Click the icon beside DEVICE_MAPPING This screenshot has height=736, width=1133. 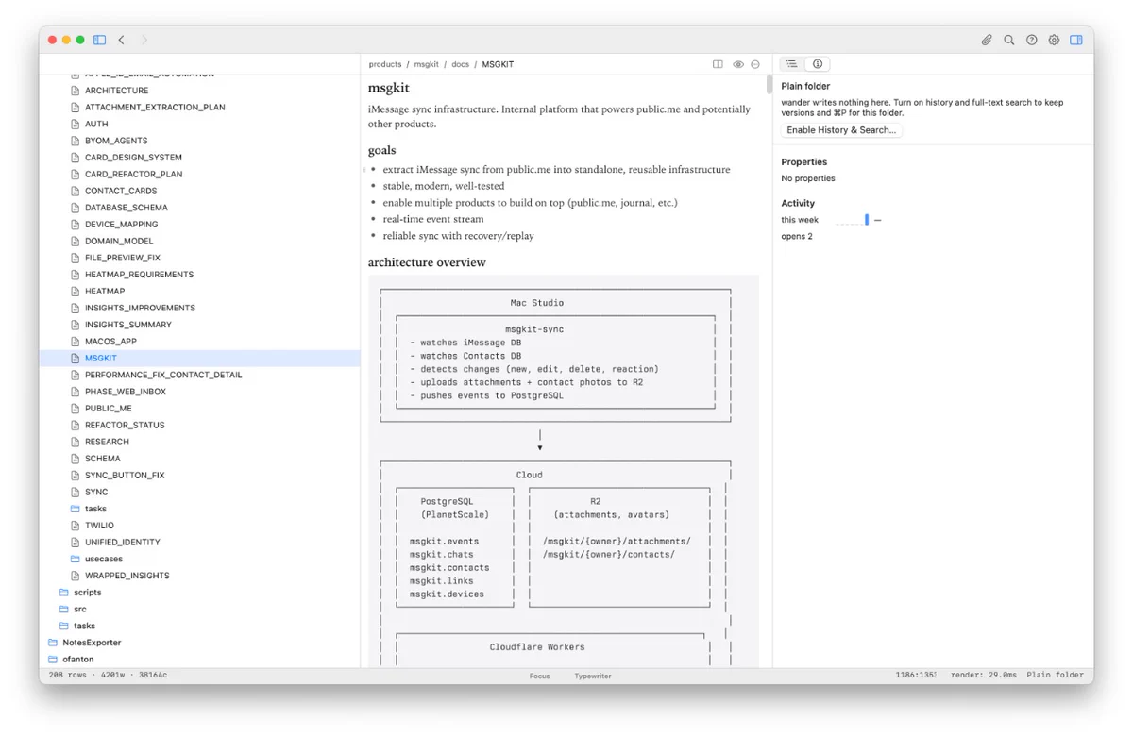click(x=76, y=225)
